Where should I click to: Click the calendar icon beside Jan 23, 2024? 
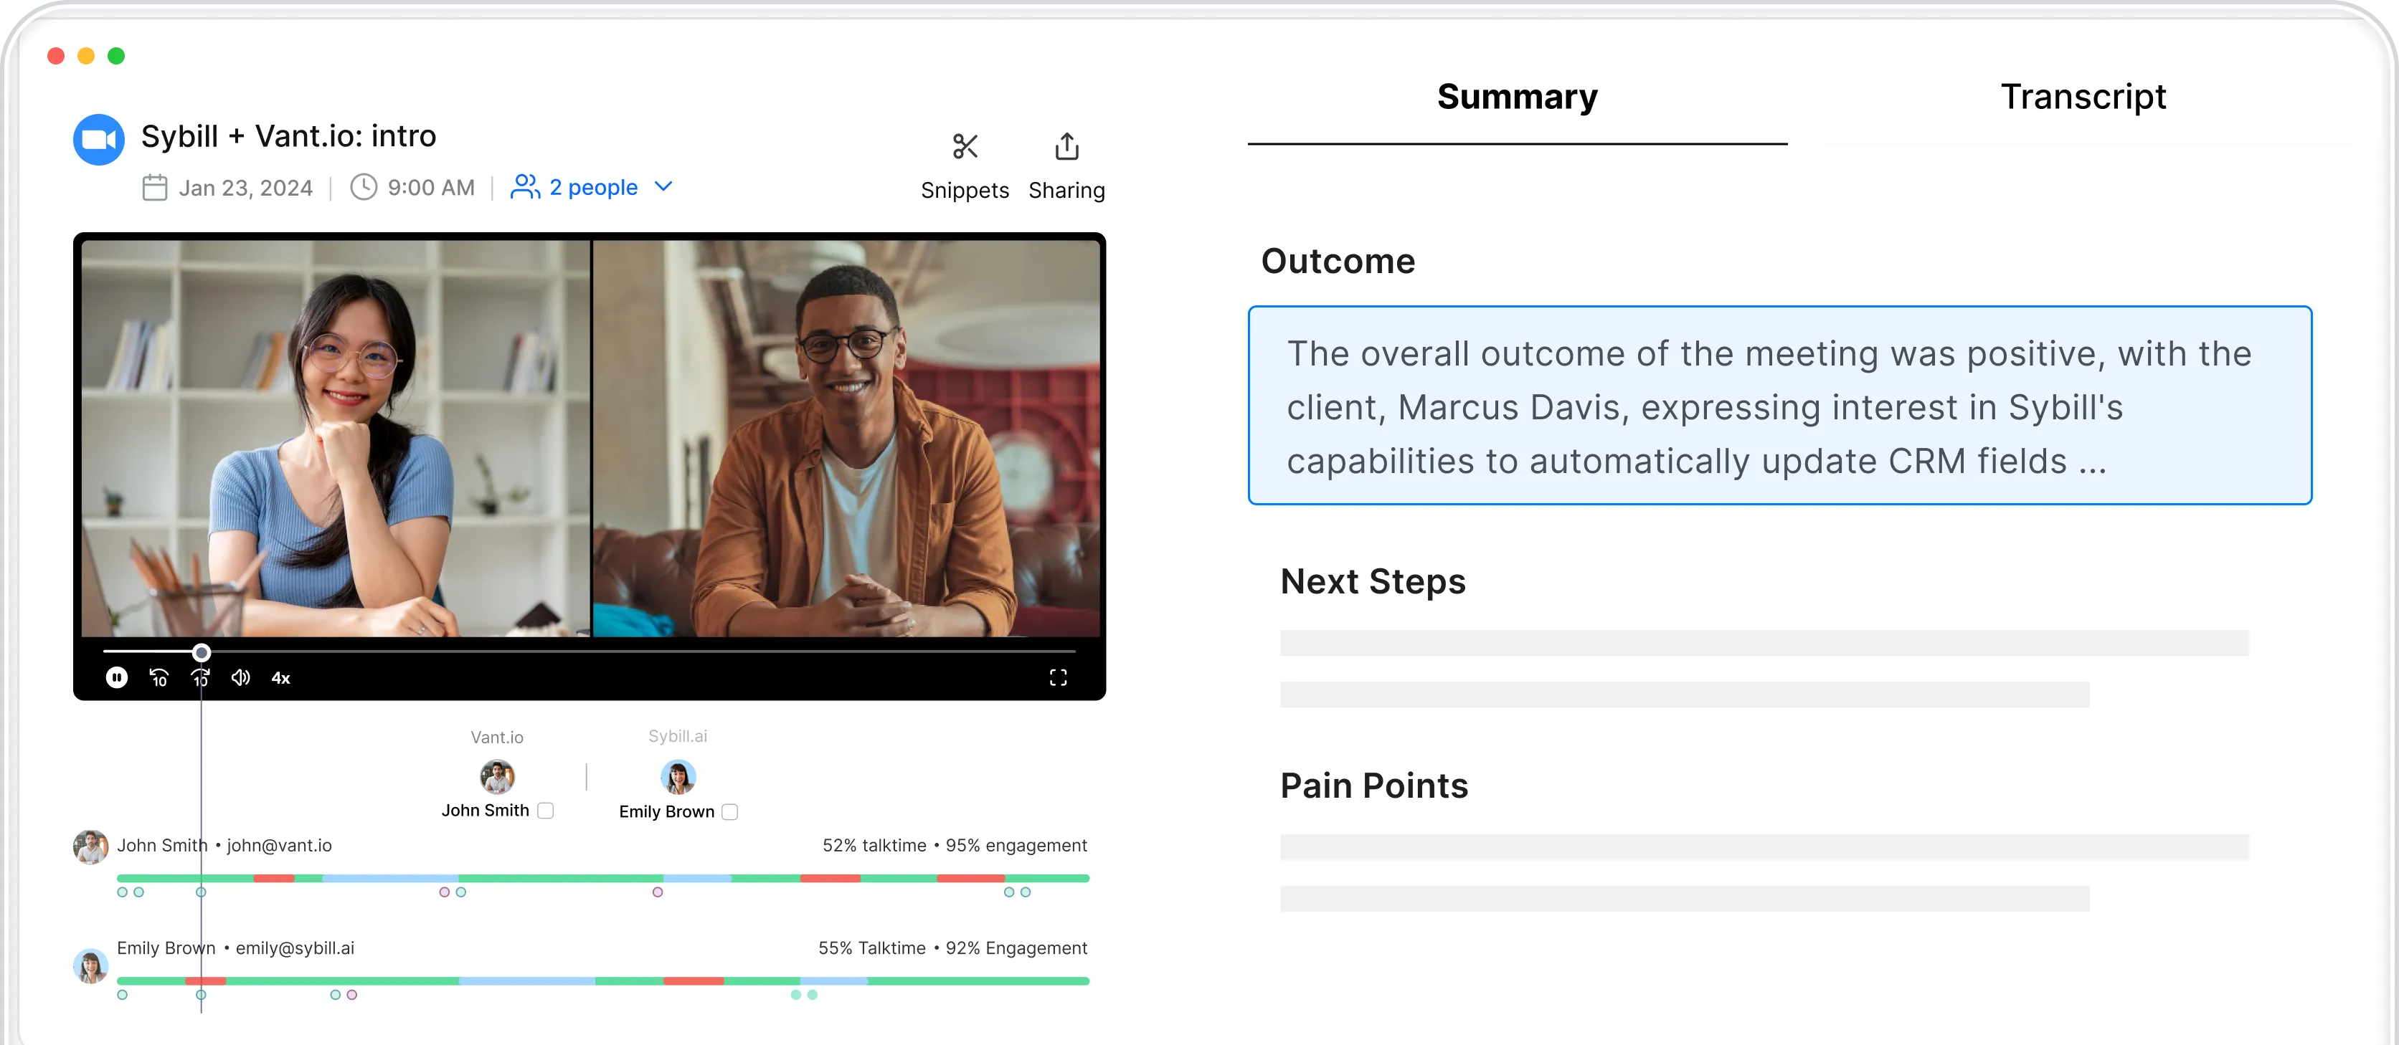155,188
